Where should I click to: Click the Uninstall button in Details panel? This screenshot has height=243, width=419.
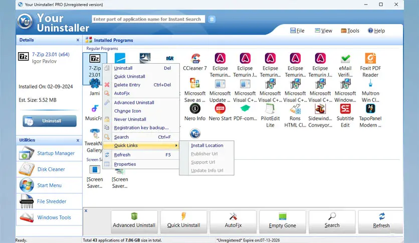pos(50,121)
